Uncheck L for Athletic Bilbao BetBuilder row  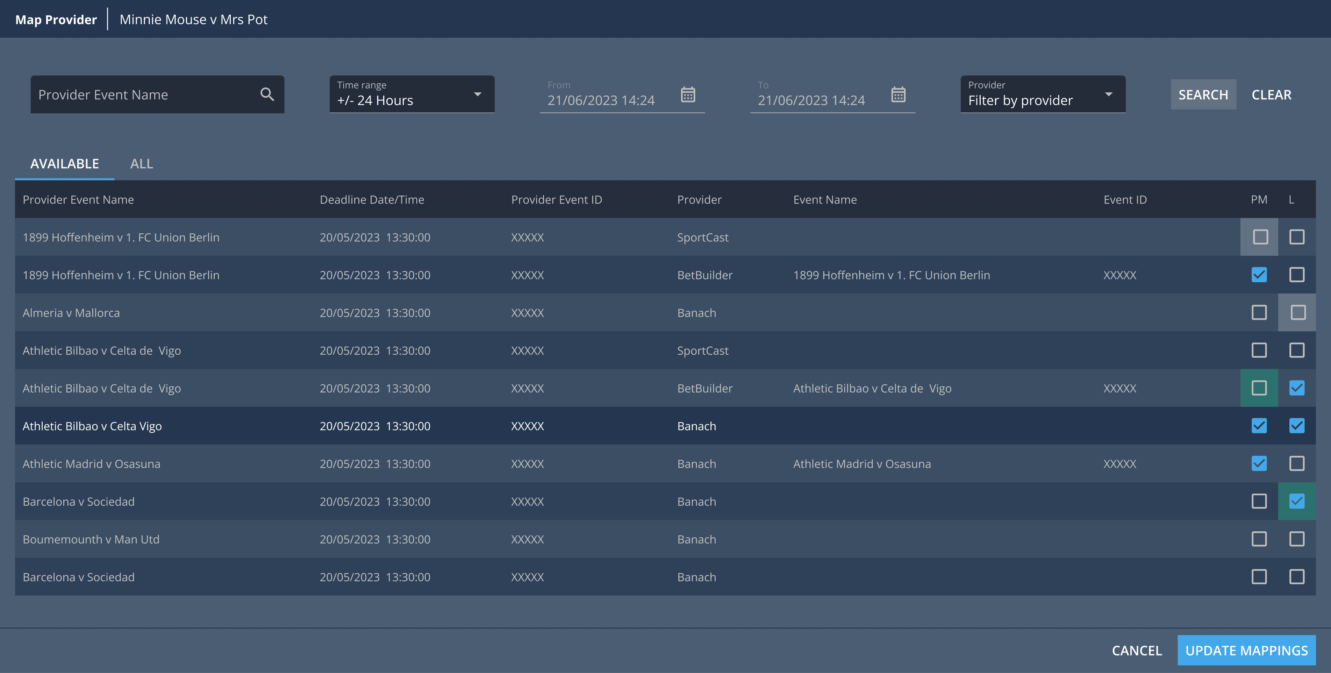point(1296,388)
